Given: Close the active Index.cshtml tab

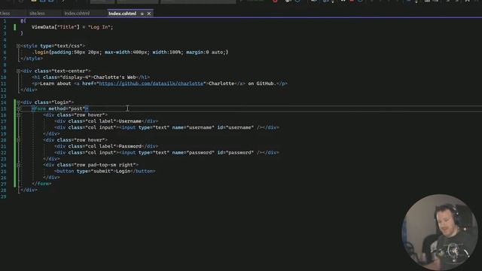Looking at the screenshot, I should point(149,14).
